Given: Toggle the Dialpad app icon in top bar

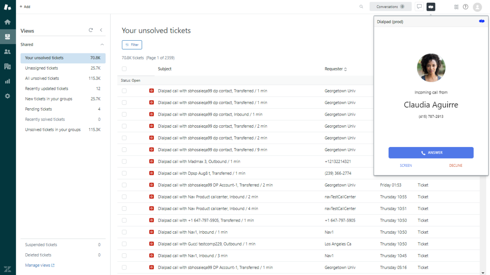Looking at the screenshot, I should [x=431, y=7].
